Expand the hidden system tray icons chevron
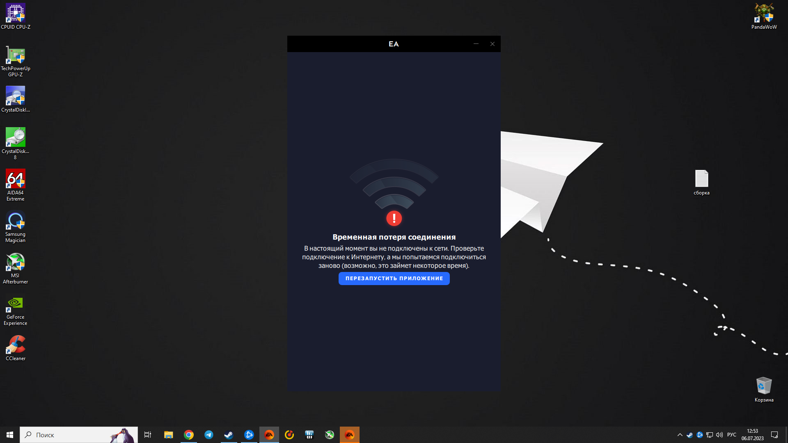 (x=680, y=435)
